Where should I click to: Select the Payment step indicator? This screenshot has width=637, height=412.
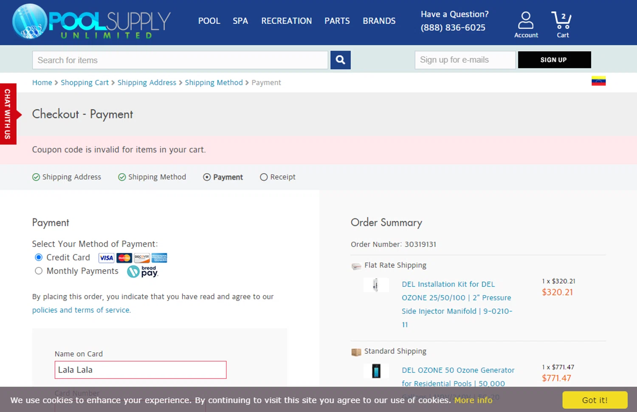pyautogui.click(x=223, y=177)
